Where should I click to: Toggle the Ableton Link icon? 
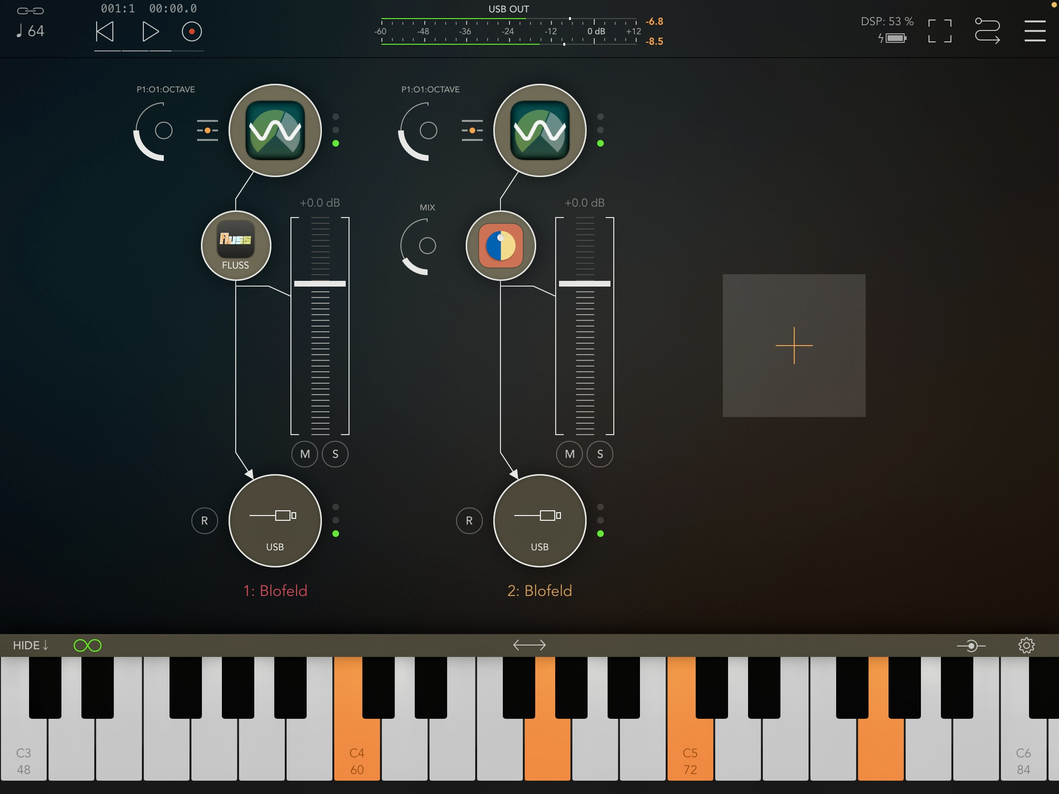pos(30,10)
